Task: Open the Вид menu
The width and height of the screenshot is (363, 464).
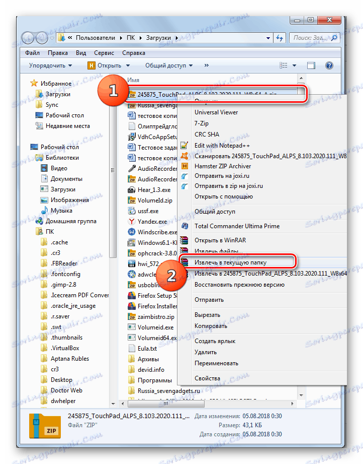Action: (81, 53)
